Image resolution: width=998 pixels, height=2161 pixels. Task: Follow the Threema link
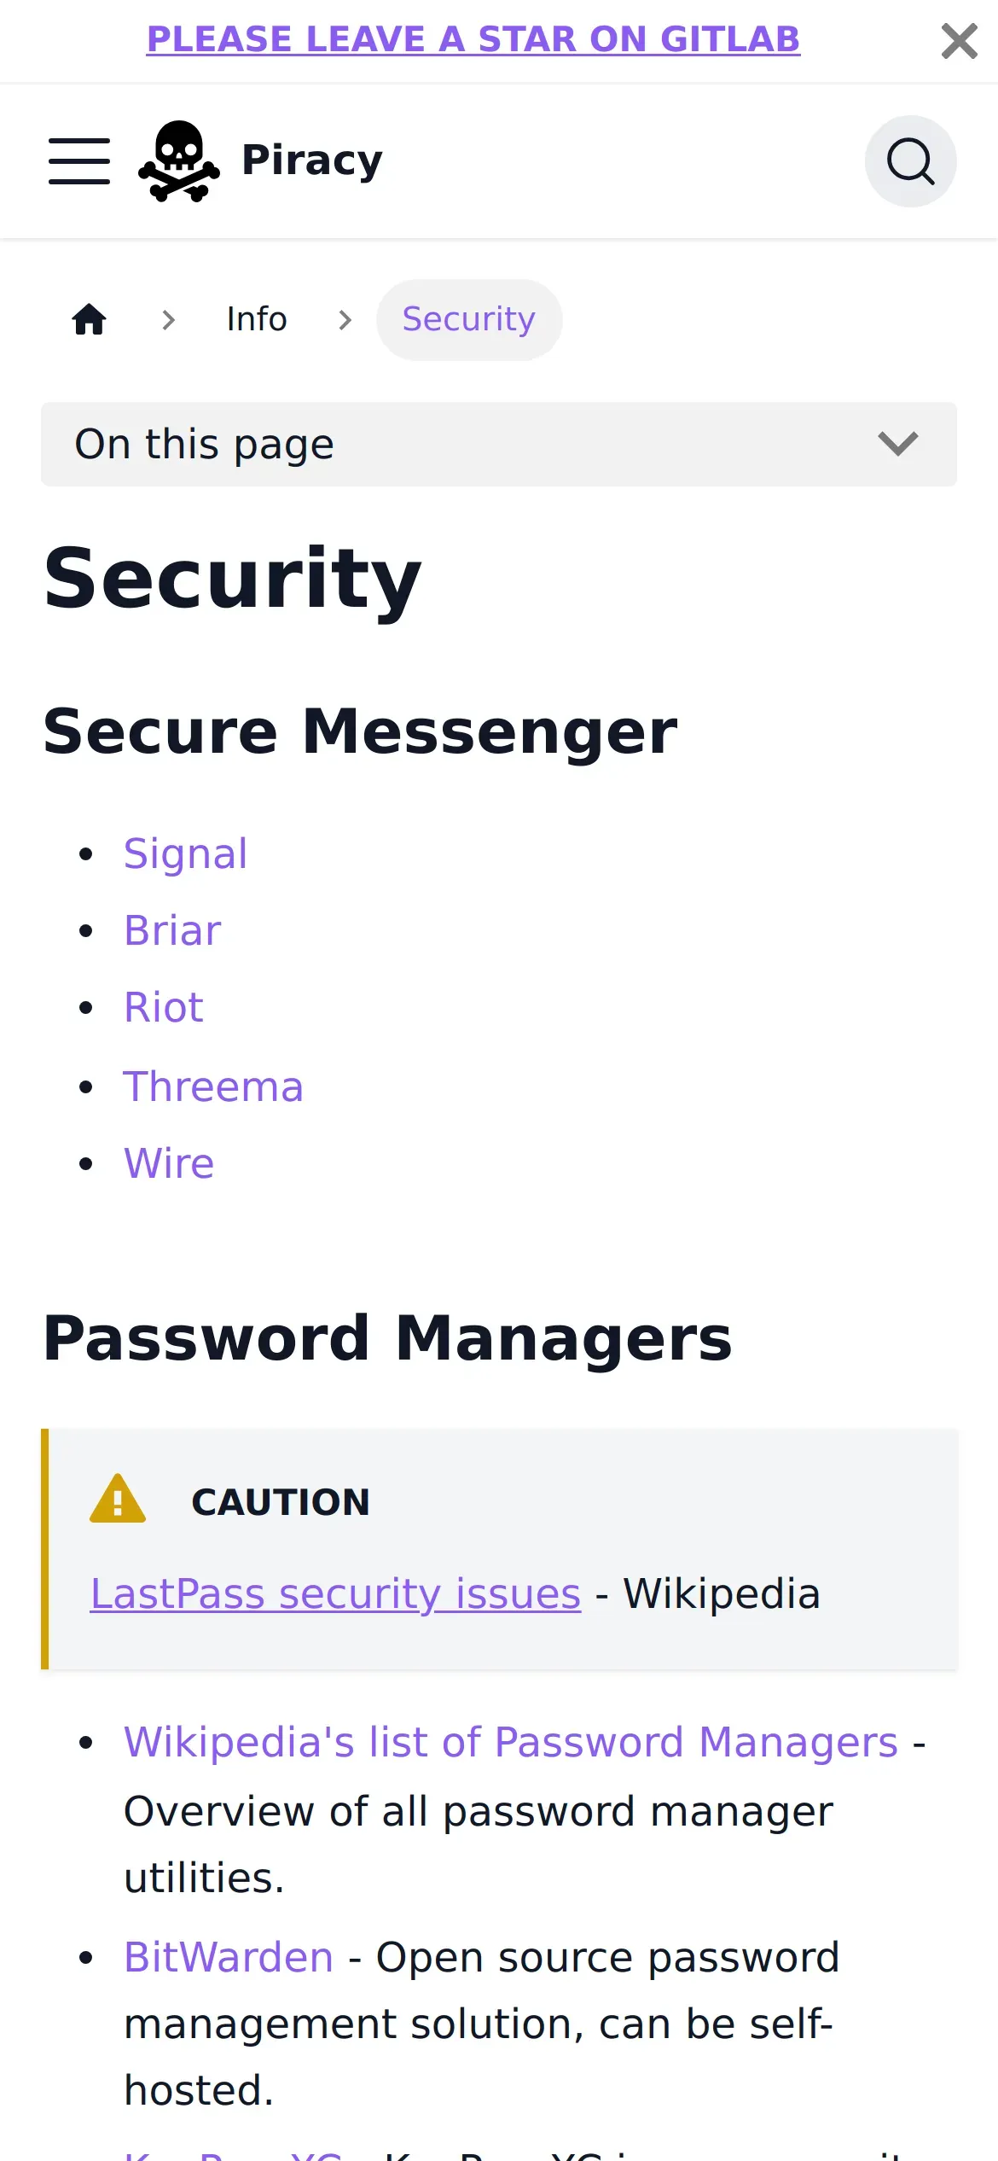coord(213,1086)
